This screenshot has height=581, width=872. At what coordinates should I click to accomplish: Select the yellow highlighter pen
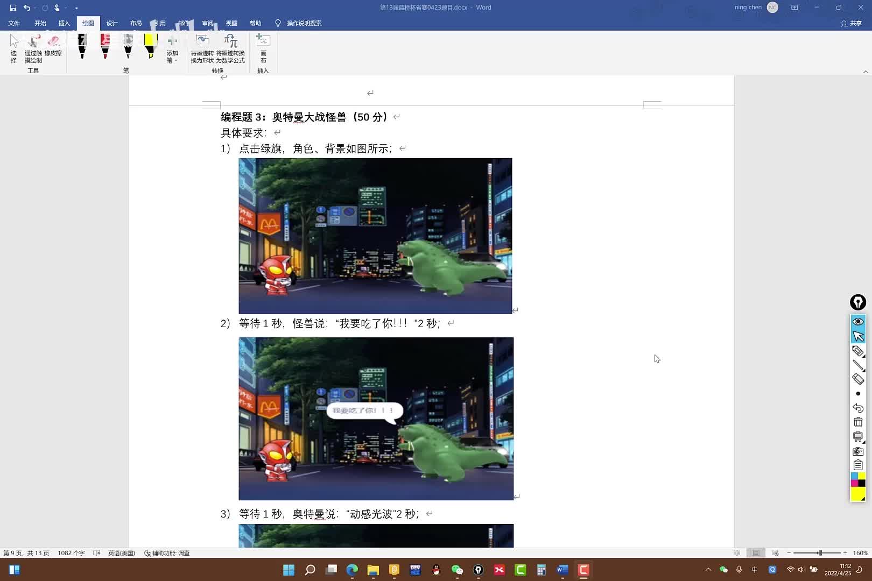click(x=151, y=46)
